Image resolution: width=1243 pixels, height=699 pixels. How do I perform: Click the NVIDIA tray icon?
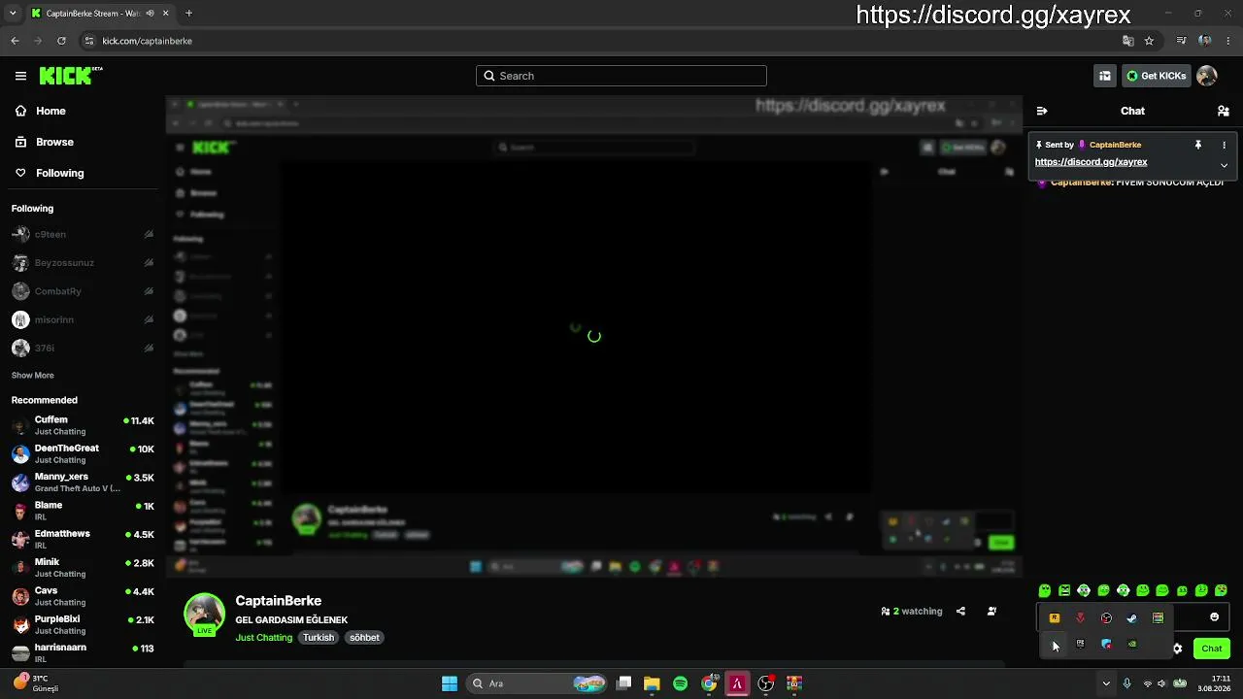click(1131, 644)
